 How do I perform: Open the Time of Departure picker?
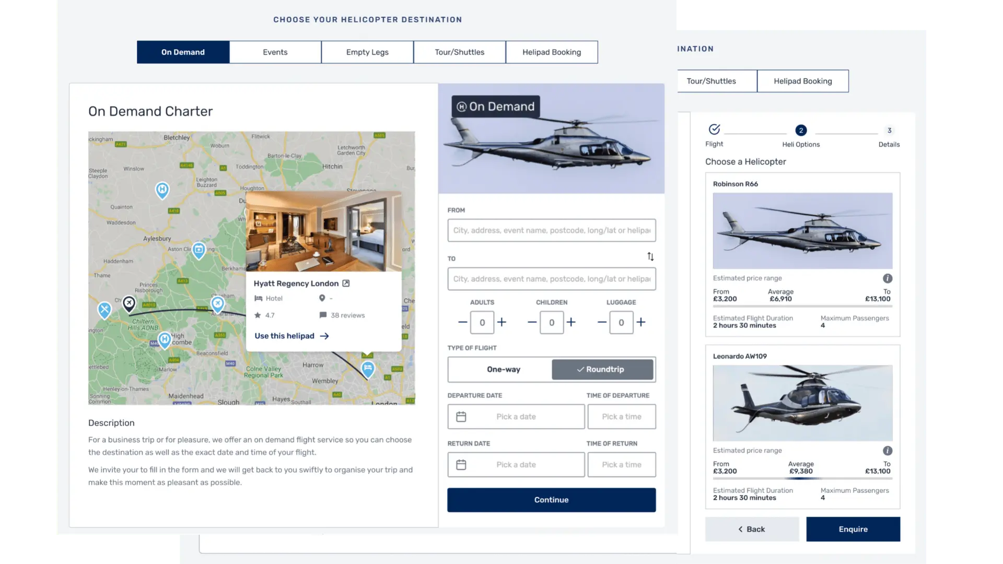[x=622, y=417]
